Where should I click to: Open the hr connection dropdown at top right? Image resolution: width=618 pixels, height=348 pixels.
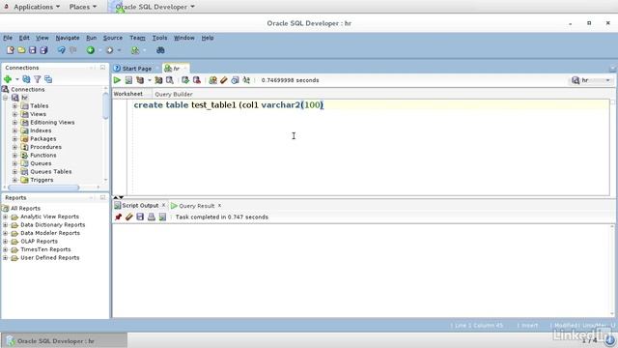pos(607,80)
